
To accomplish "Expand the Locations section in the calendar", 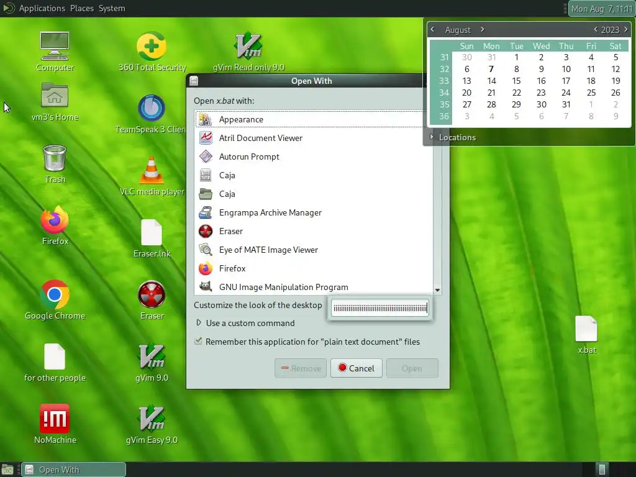I will pyautogui.click(x=432, y=137).
